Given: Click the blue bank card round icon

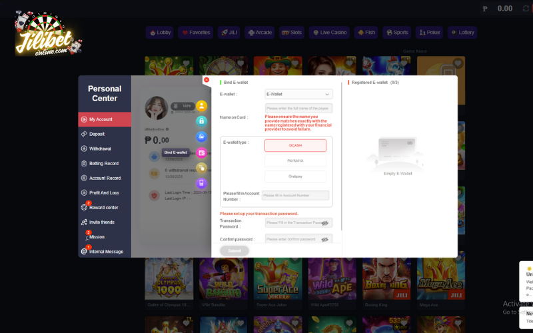Looking at the screenshot, I should coord(201,137).
